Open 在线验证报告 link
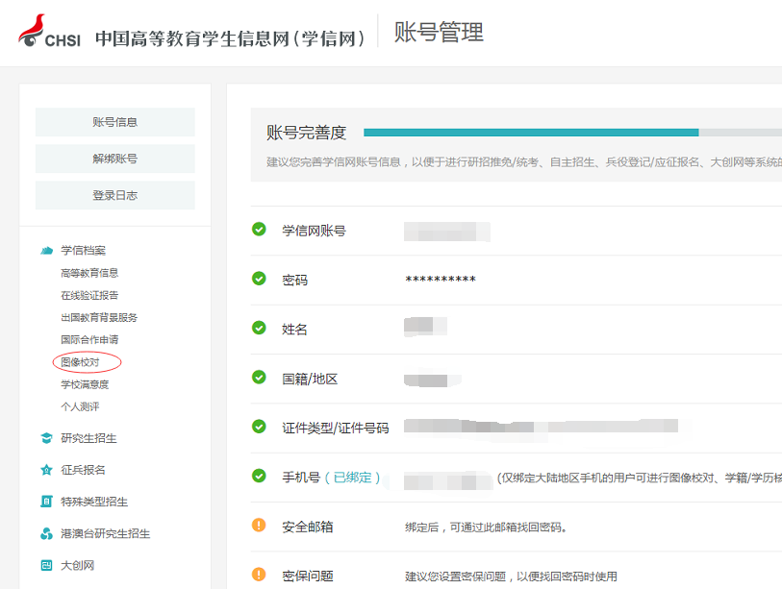This screenshot has width=782, height=589. pyautogui.click(x=89, y=296)
